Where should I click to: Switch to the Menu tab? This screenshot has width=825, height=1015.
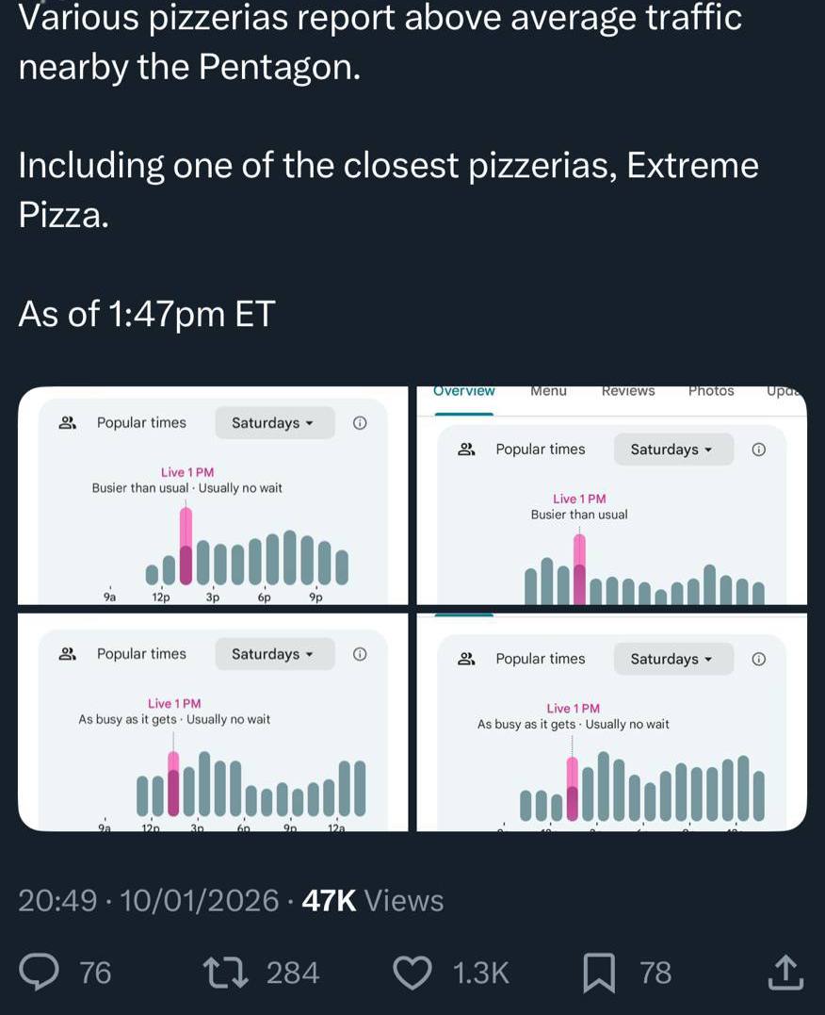tap(548, 391)
